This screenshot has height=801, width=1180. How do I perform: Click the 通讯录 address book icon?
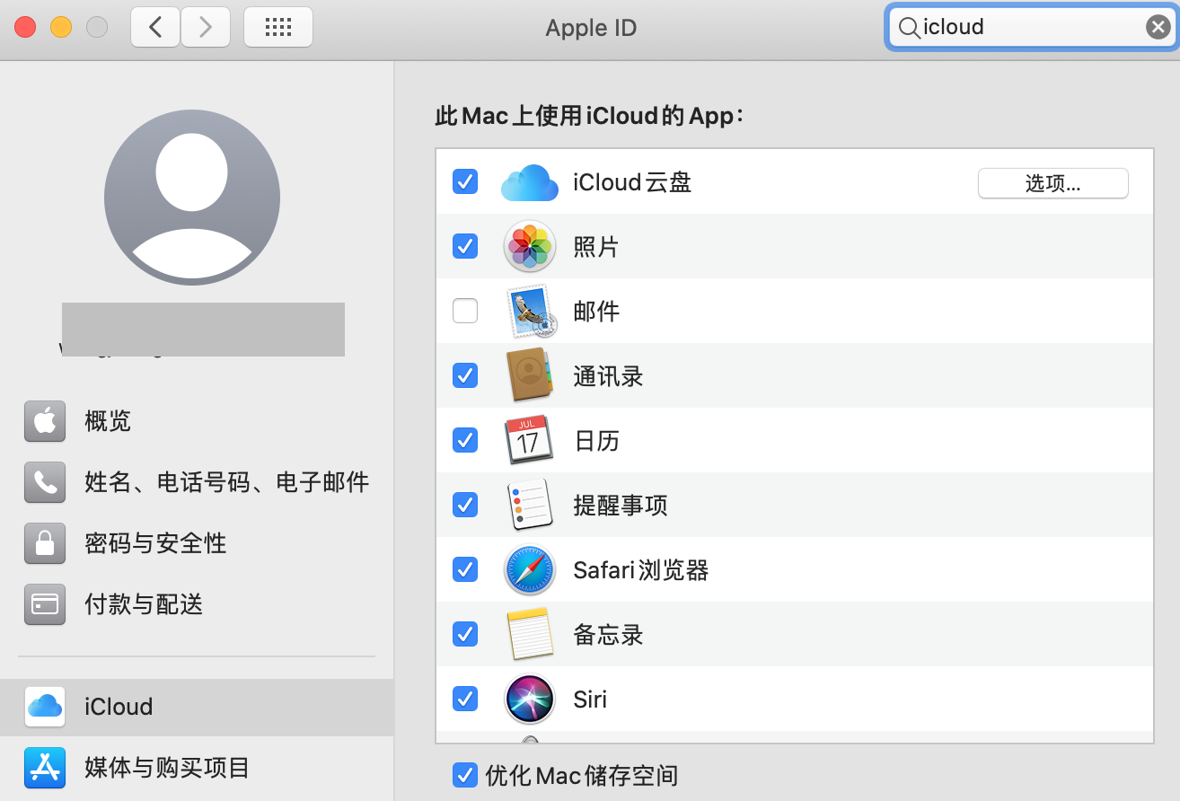point(529,375)
